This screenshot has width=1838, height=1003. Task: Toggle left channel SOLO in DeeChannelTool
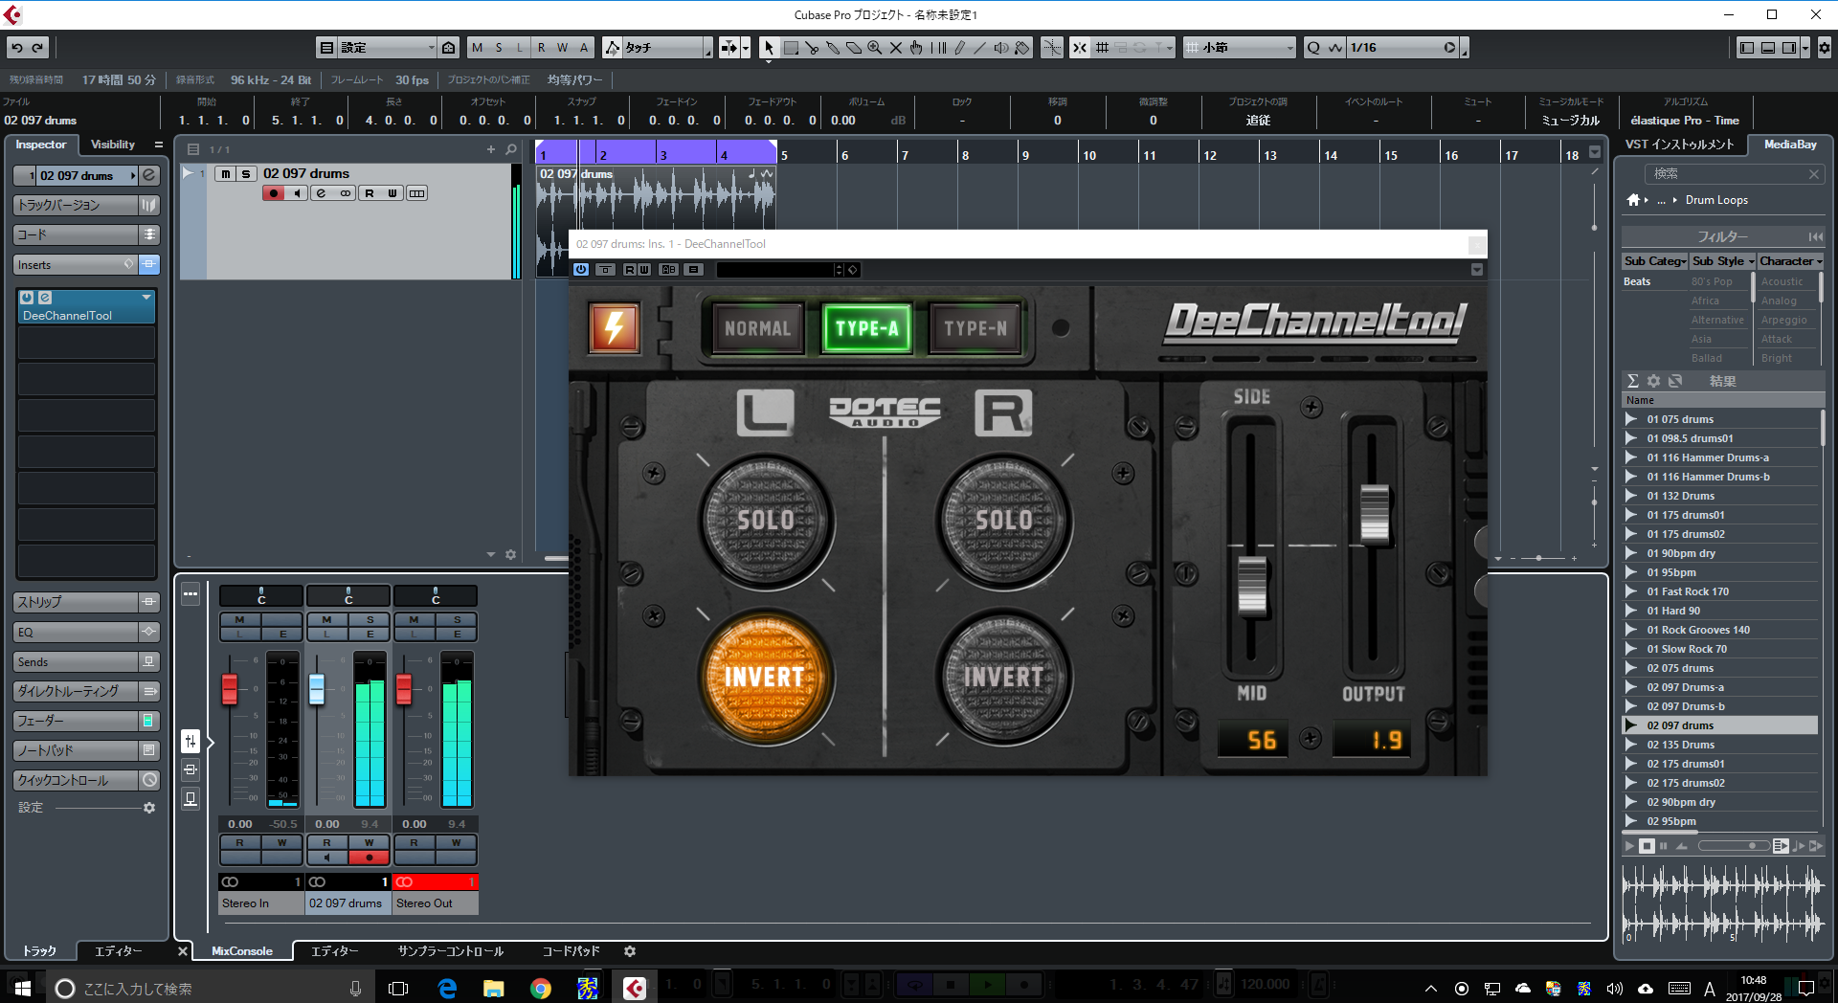click(x=764, y=520)
